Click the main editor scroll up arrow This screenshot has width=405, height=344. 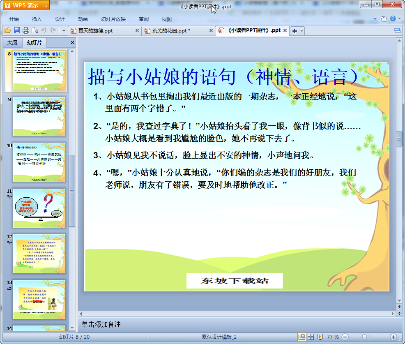point(399,41)
